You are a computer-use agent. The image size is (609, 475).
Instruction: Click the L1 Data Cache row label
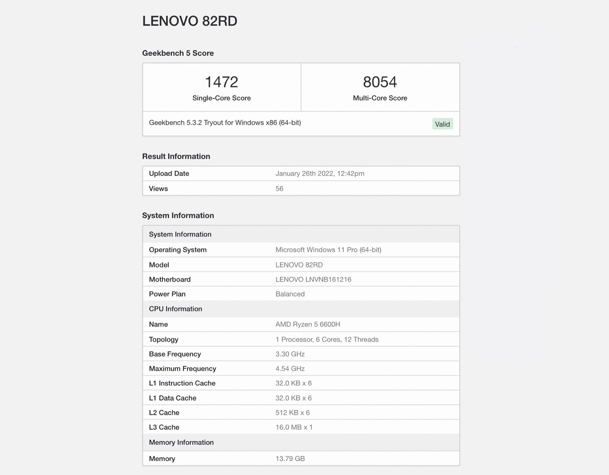(173, 398)
